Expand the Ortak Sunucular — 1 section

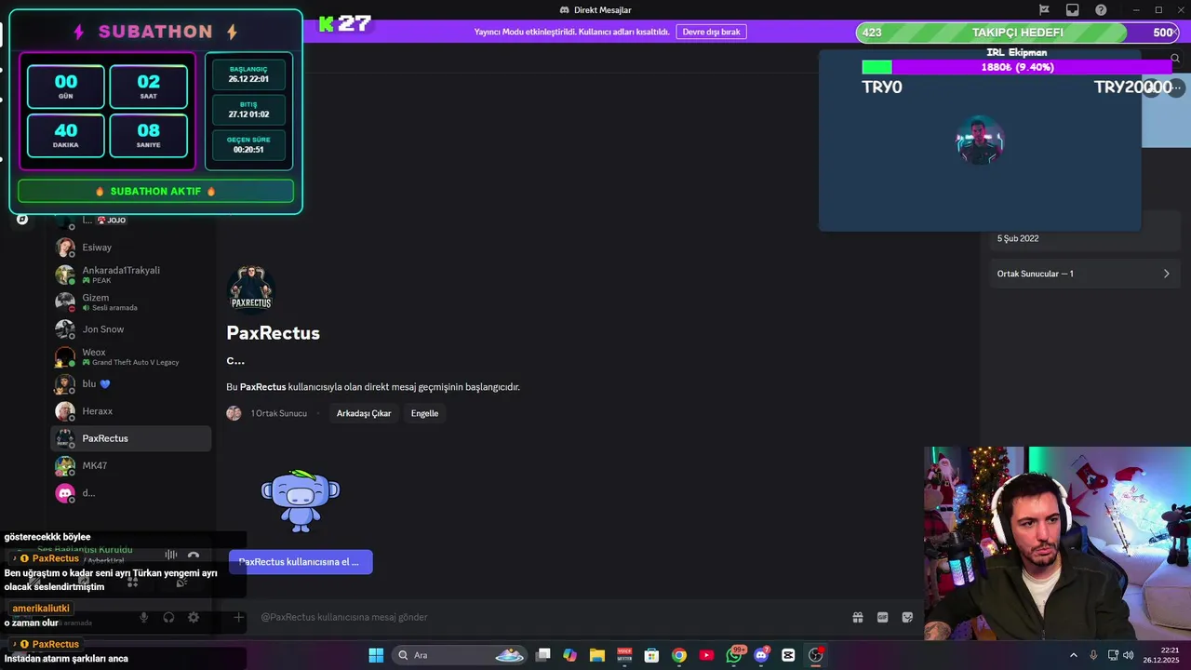[1083, 274]
